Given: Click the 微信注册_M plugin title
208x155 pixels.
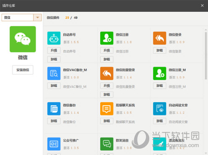Looking at the screenshot, I should (x=177, y=70).
